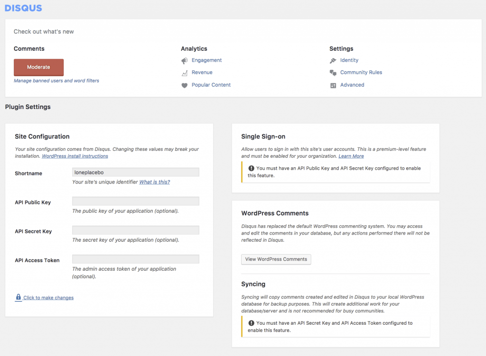Click the Community Rules speech bubbles icon
Viewport: 486px width, 356px height.
click(333, 73)
